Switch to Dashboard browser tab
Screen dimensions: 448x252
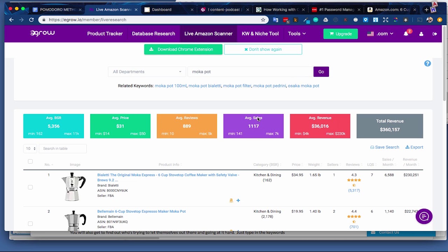pyautogui.click(x=168, y=10)
